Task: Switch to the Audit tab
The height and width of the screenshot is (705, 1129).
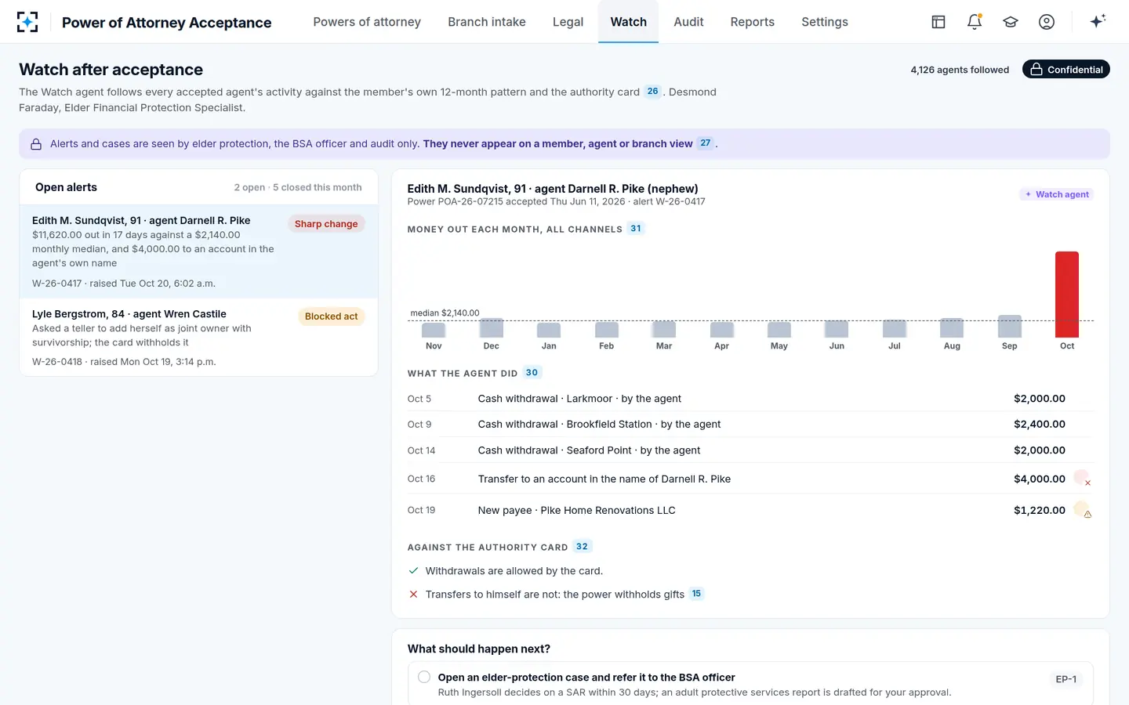Action: (x=688, y=22)
